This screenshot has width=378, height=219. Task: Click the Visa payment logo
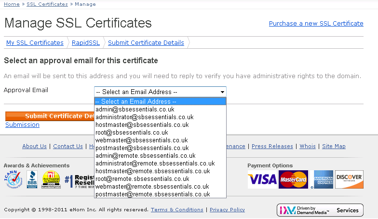point(262,179)
